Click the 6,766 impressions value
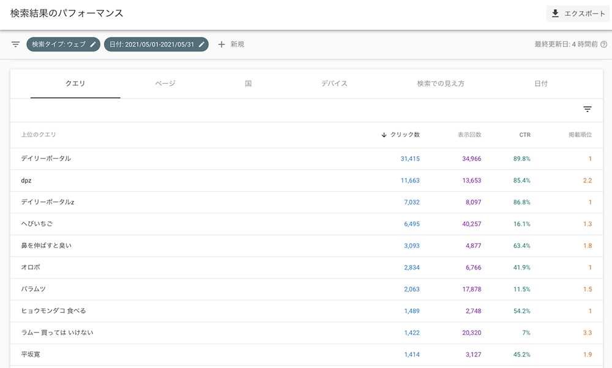 [x=474, y=268]
